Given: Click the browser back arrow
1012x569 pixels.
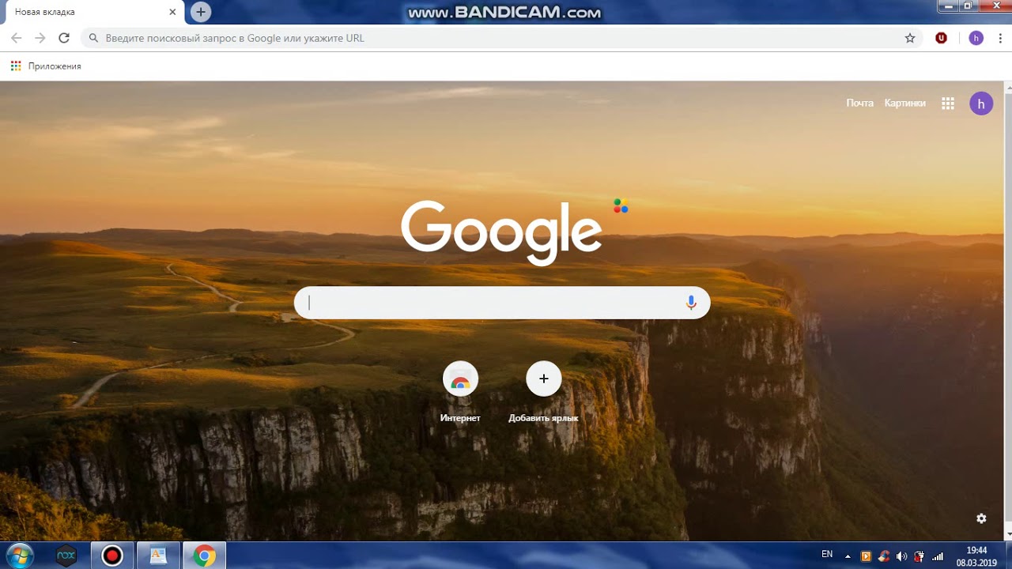Looking at the screenshot, I should [16, 38].
